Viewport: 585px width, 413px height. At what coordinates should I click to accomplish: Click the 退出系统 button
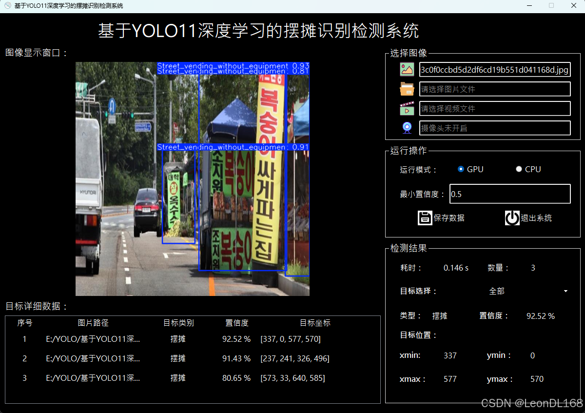tap(528, 217)
